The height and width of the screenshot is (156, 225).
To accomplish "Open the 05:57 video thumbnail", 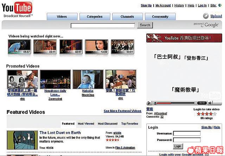I will (x=19, y=47).
